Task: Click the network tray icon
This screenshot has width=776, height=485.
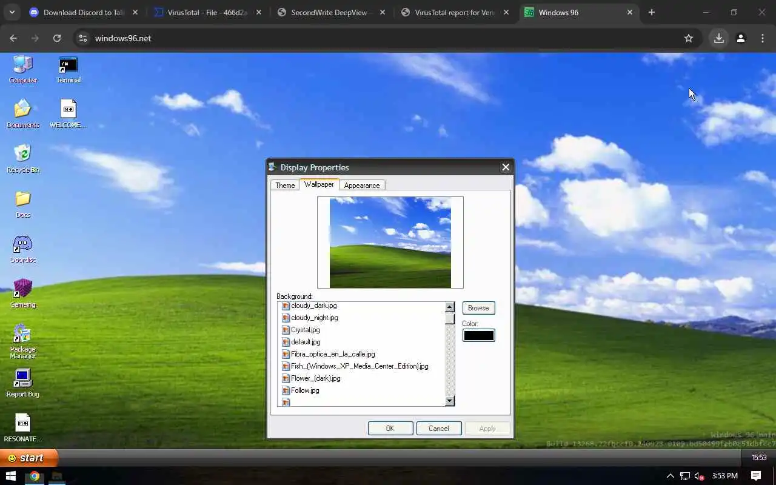Action: click(x=684, y=476)
